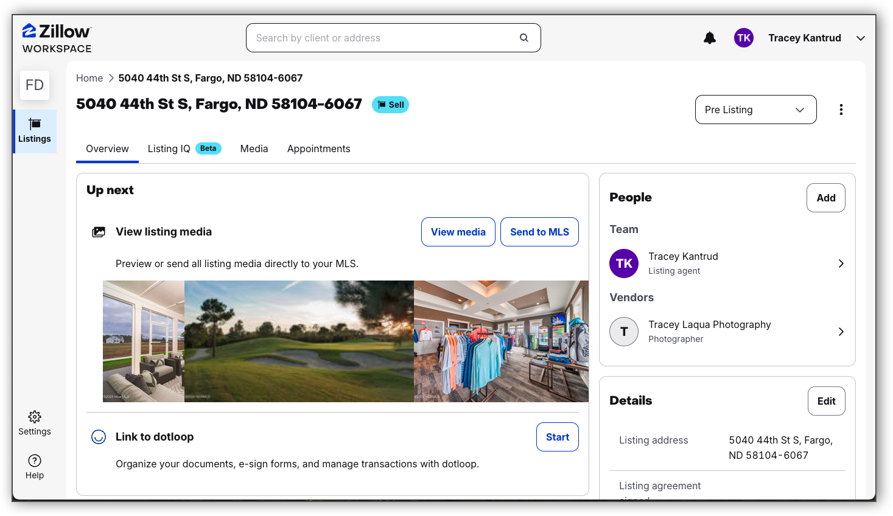Open Settings from the sidebar gear icon
The height and width of the screenshot is (516, 893).
coord(34,417)
